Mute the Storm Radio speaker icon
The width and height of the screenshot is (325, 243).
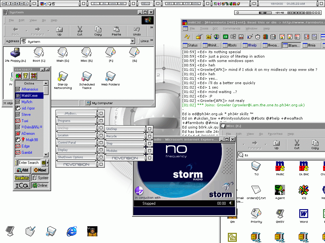231,203
